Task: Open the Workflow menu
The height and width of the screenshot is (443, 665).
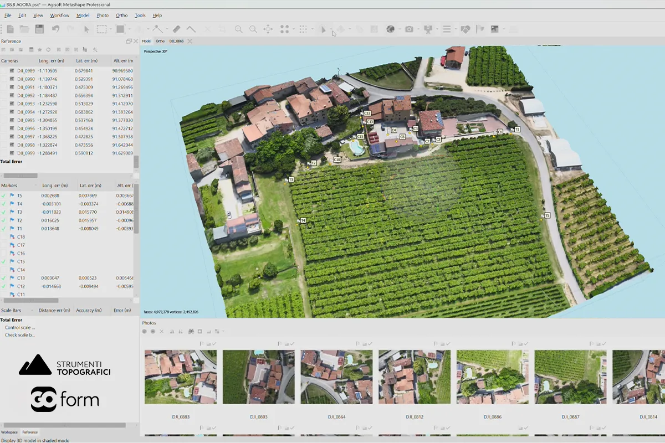Action: pyautogui.click(x=60, y=16)
